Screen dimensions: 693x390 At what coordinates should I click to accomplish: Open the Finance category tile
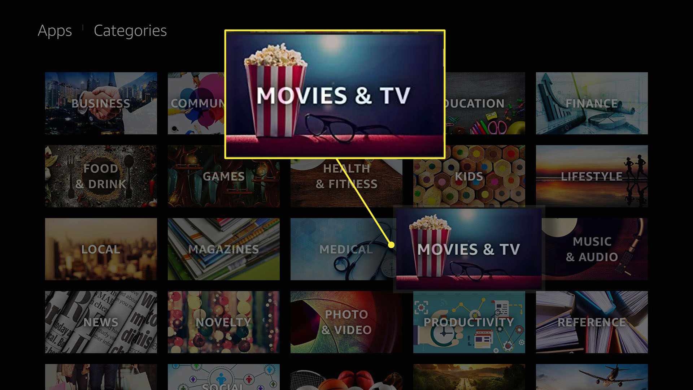(x=592, y=103)
